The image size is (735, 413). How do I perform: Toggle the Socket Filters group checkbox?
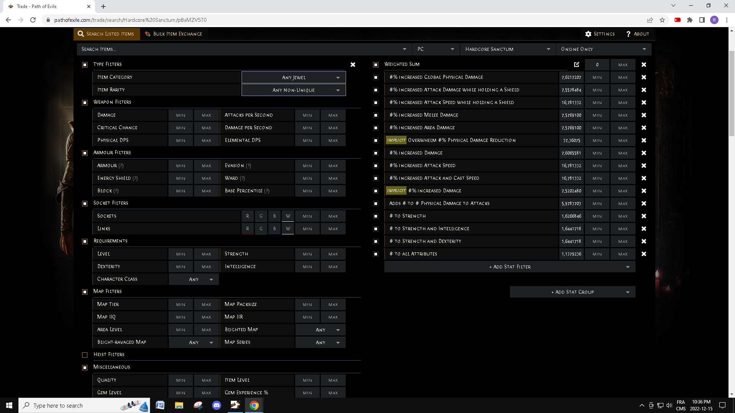pos(85,203)
